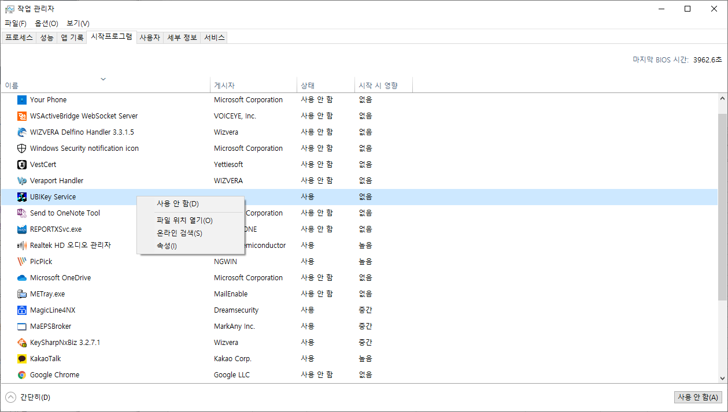
Task: Click the WIZVERA publisher of Veraport Handler
Action: point(228,181)
